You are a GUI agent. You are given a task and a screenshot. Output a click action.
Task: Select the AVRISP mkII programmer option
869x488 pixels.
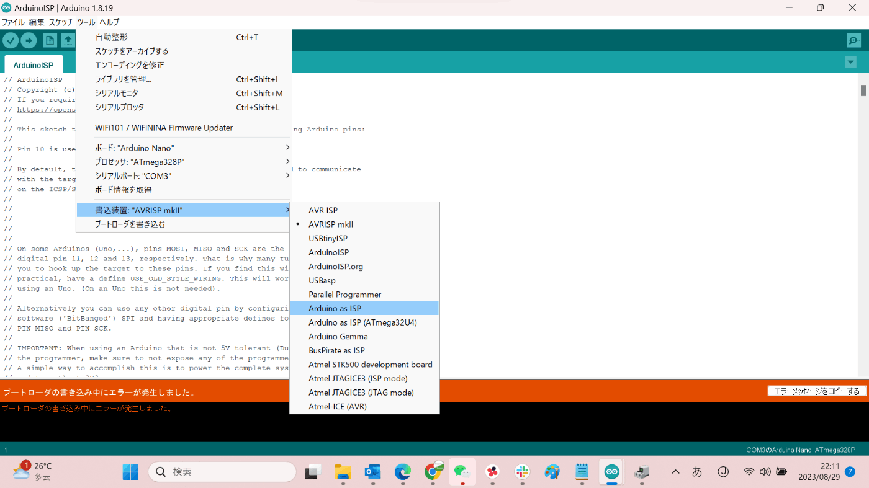[364, 224]
